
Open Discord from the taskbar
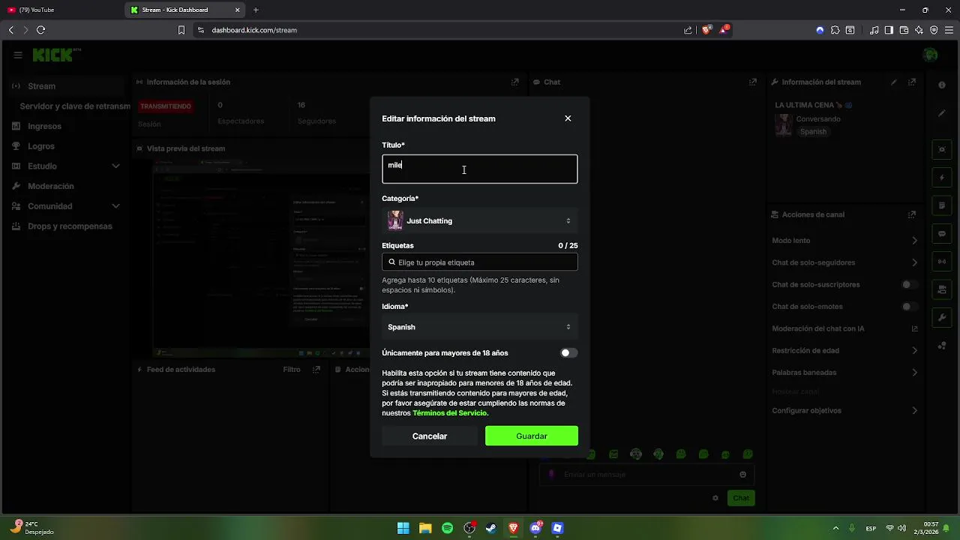pyautogui.click(x=535, y=528)
